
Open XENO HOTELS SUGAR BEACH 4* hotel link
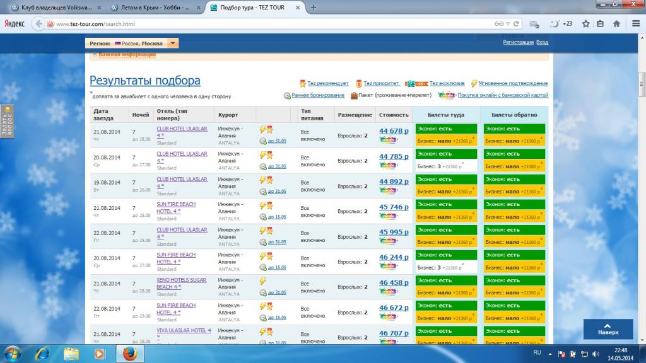(x=181, y=283)
